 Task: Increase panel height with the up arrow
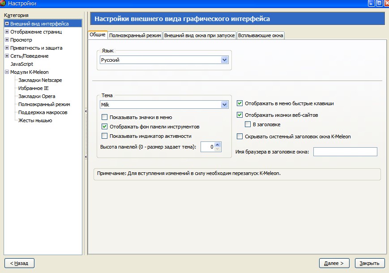pos(218,144)
